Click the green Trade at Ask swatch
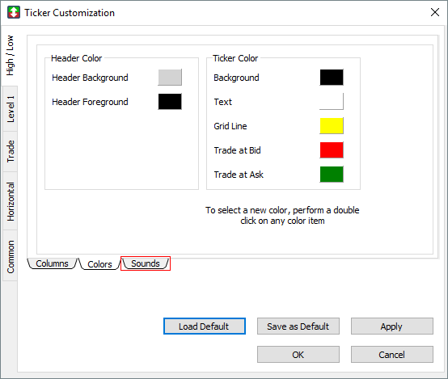The width and height of the screenshot is (448, 379). (x=332, y=175)
